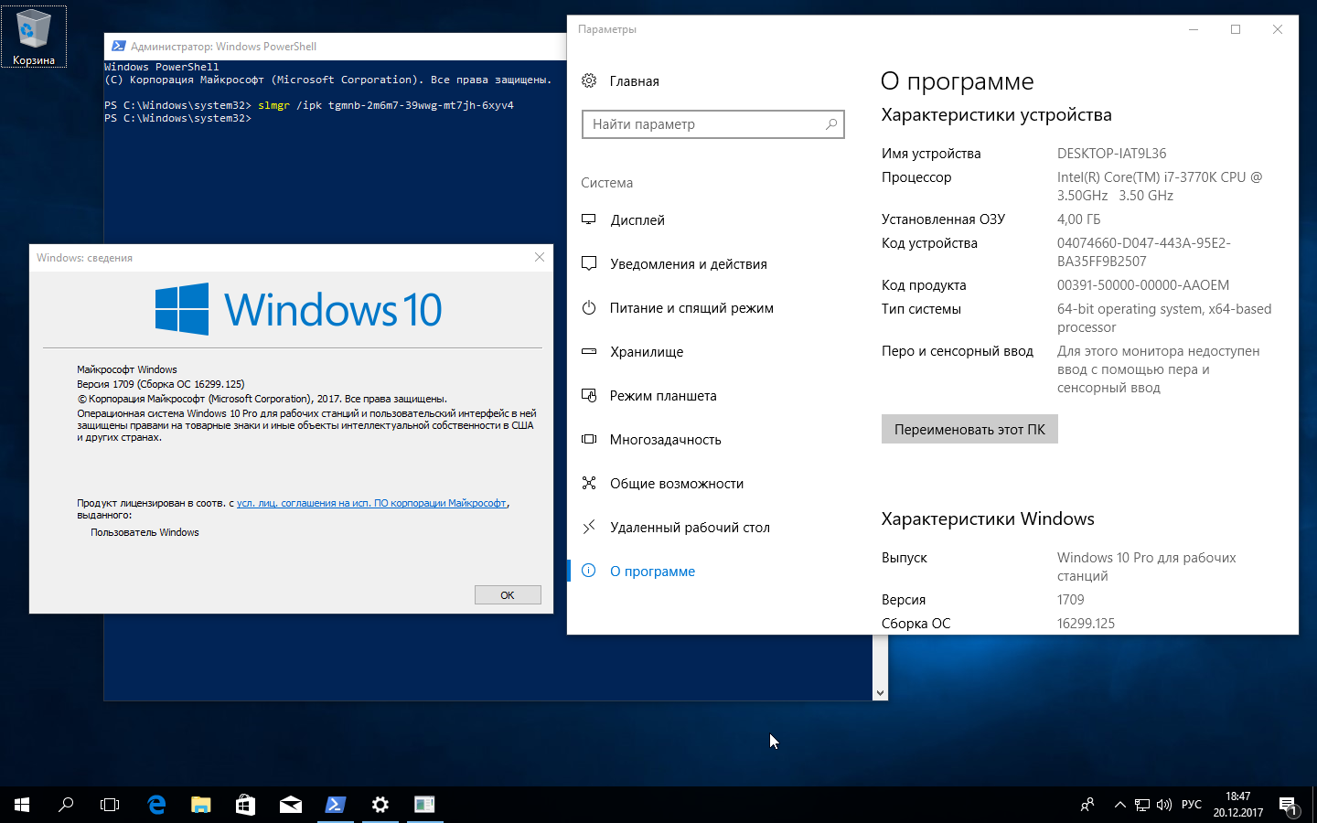Viewport: 1317px width, 823px height.
Task: Open the volume control in the system tray
Action: coord(1164,805)
